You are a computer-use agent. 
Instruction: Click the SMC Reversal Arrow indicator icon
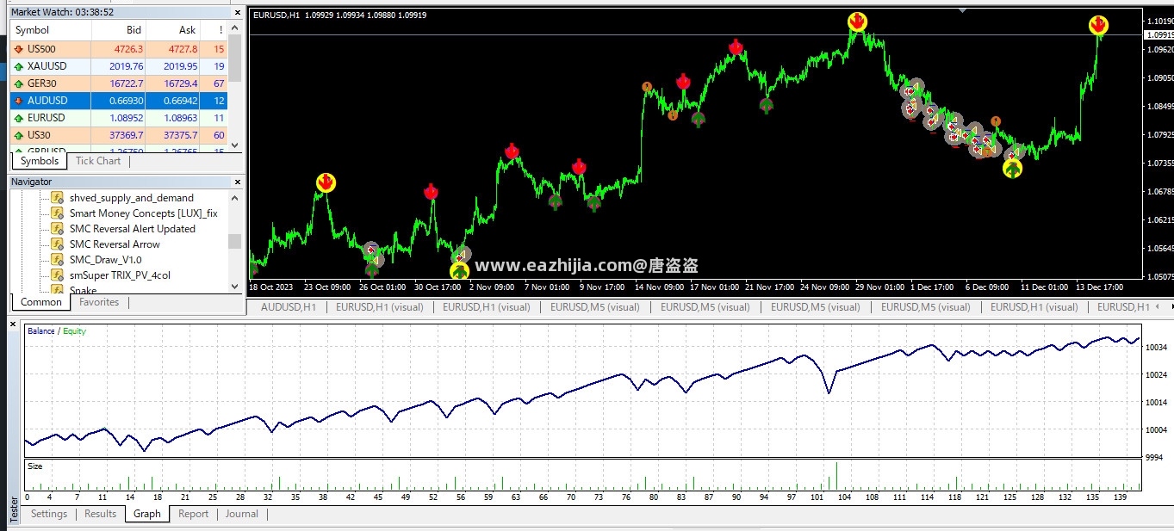(x=58, y=244)
